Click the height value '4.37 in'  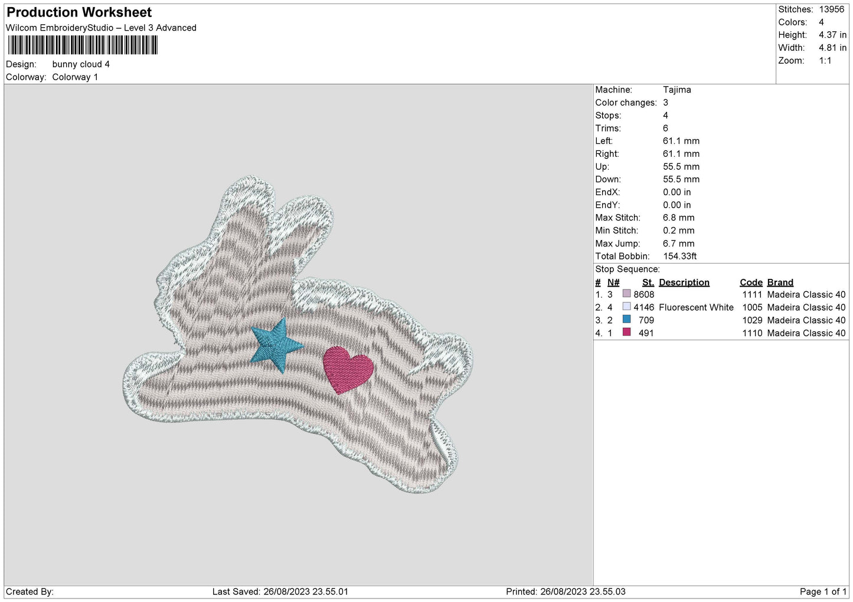click(x=832, y=35)
